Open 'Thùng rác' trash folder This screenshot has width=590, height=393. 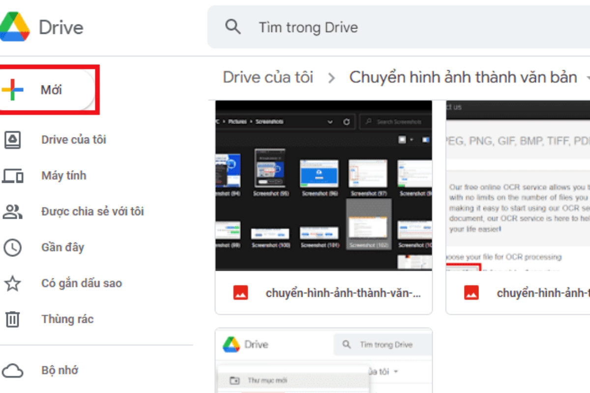[x=67, y=319]
